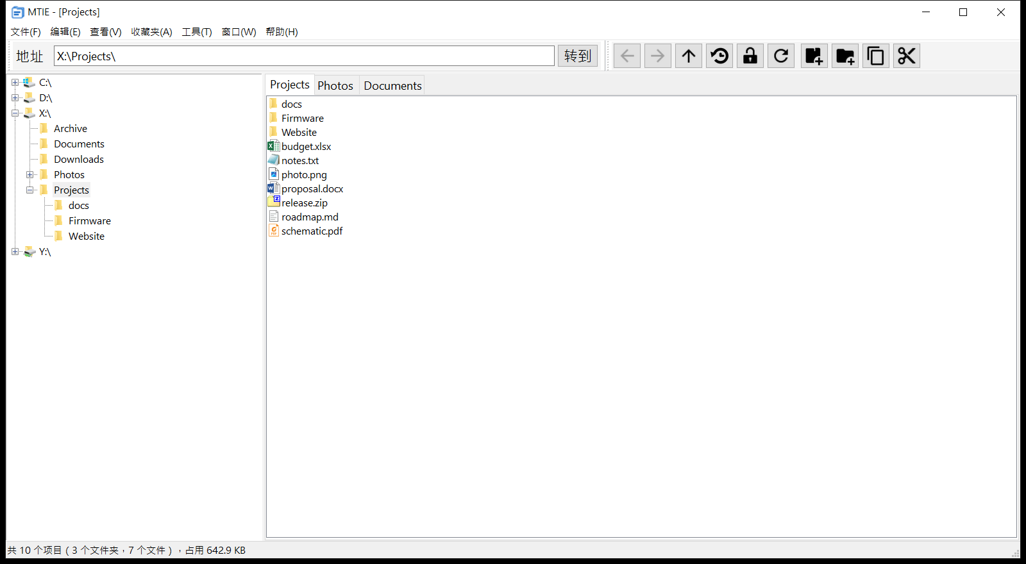Screen dimensions: 1026x564
Task: Click the Back navigation arrow
Action: [627, 56]
